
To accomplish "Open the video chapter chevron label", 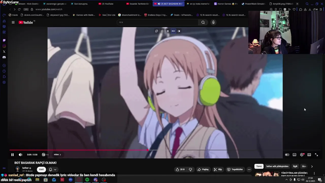I will coord(57,155).
